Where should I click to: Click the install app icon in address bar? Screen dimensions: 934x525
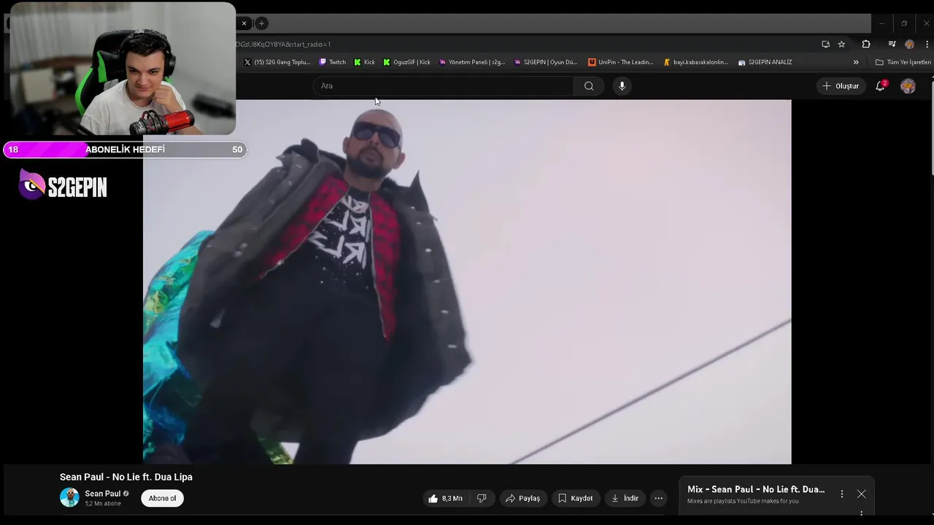pos(825,44)
